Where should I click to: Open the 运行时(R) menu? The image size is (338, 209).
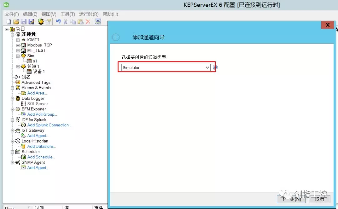tap(89, 14)
